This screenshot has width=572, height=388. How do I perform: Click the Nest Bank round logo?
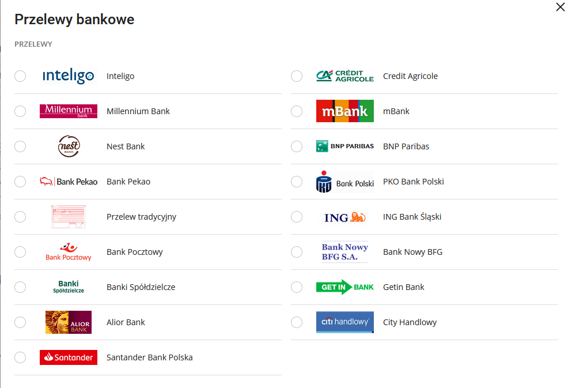coord(68,146)
